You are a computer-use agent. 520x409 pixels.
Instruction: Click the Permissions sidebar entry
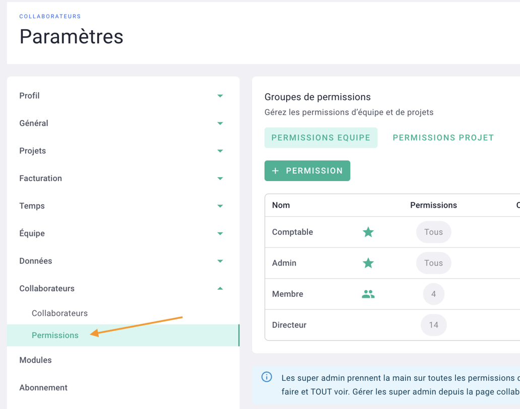tap(55, 335)
